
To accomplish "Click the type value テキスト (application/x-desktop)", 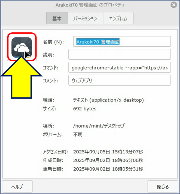I will click(x=109, y=100).
